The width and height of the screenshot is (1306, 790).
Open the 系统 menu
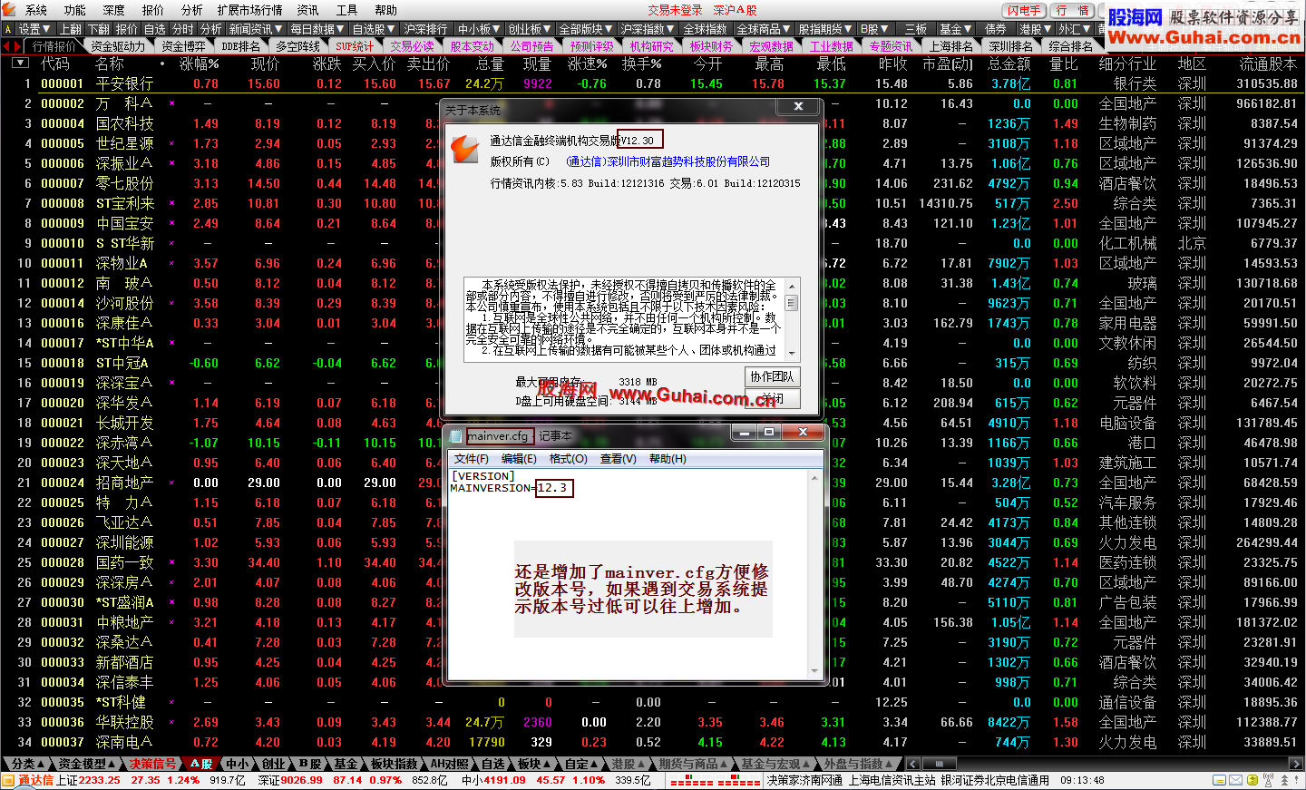(x=36, y=10)
